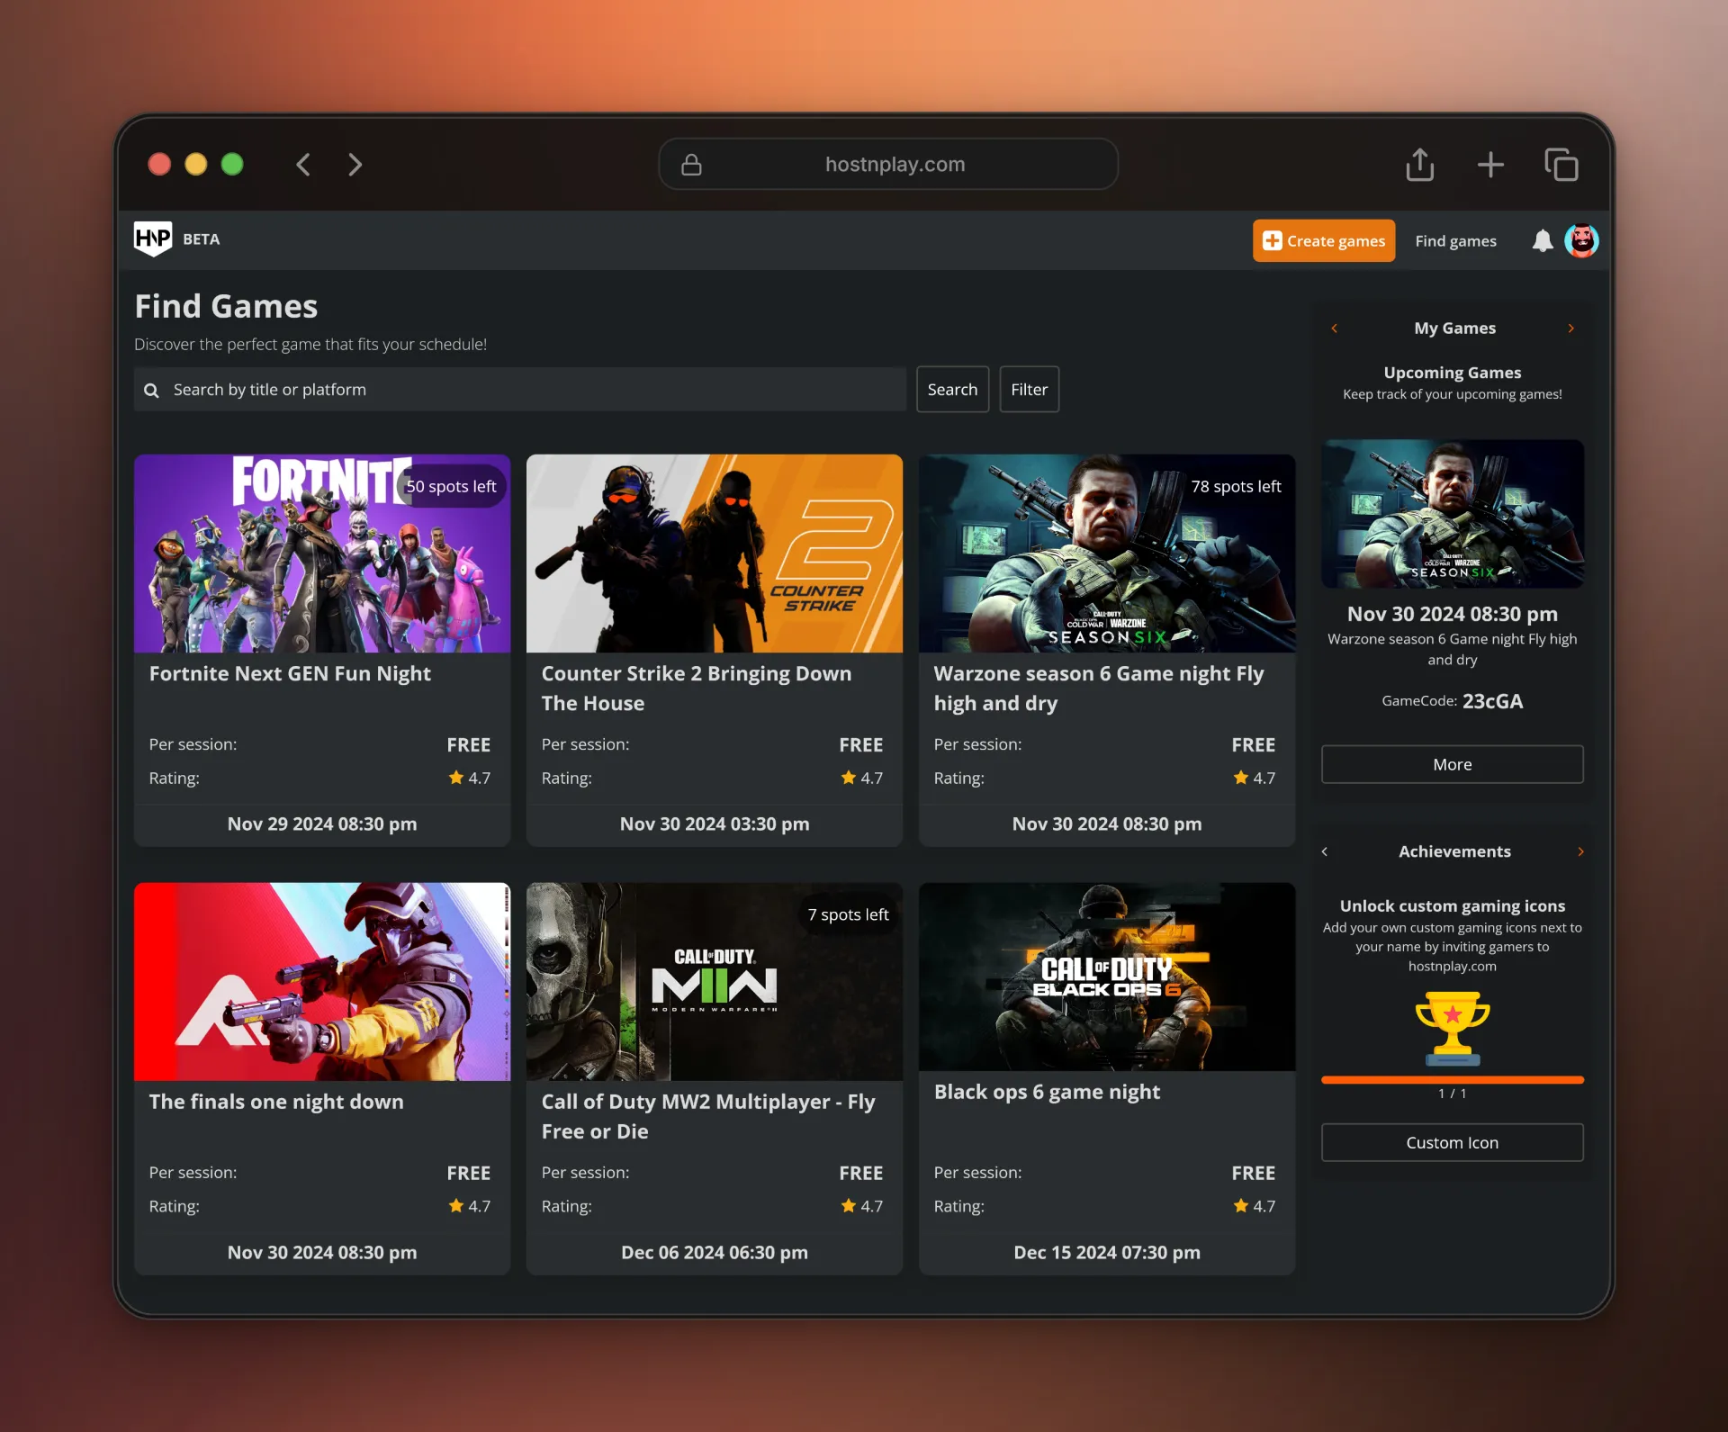This screenshot has width=1728, height=1432.
Task: Click the 1 / 1 progress count
Action: point(1453,1094)
